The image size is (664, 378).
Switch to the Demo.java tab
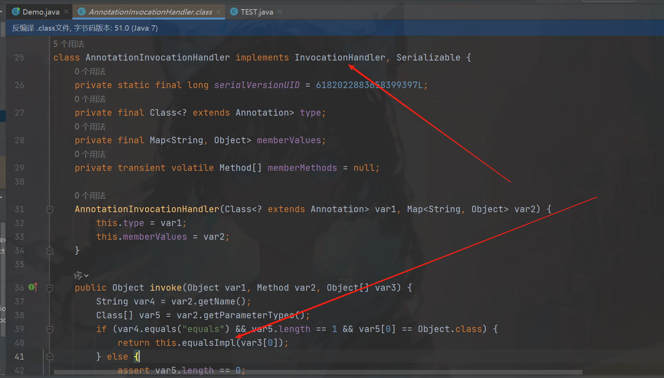(x=41, y=12)
